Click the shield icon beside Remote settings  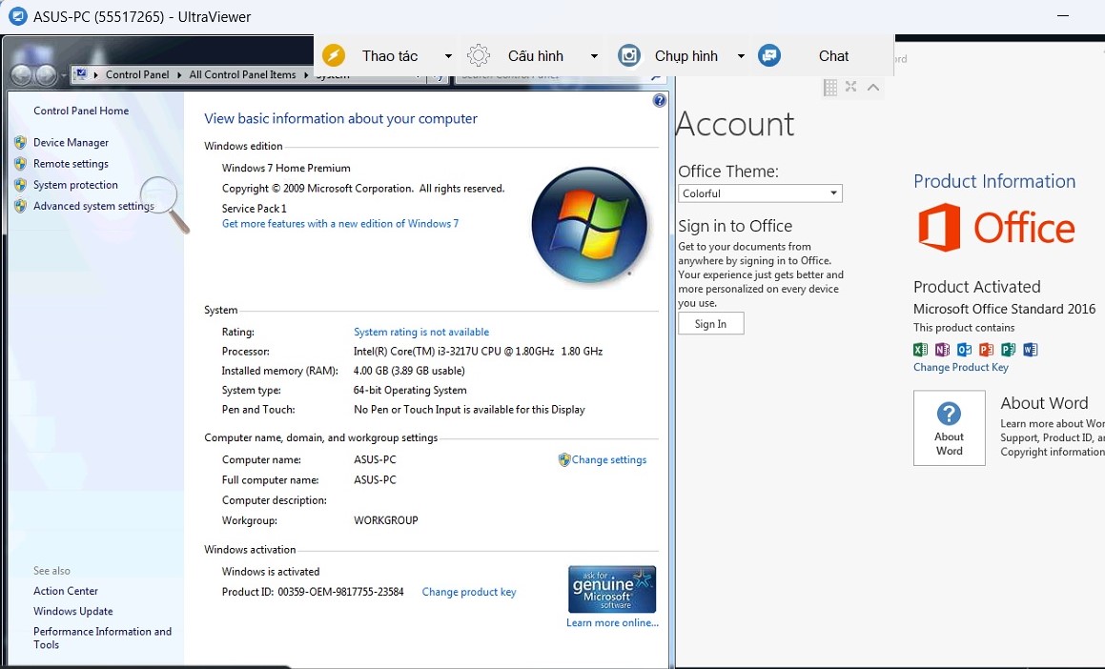point(20,164)
